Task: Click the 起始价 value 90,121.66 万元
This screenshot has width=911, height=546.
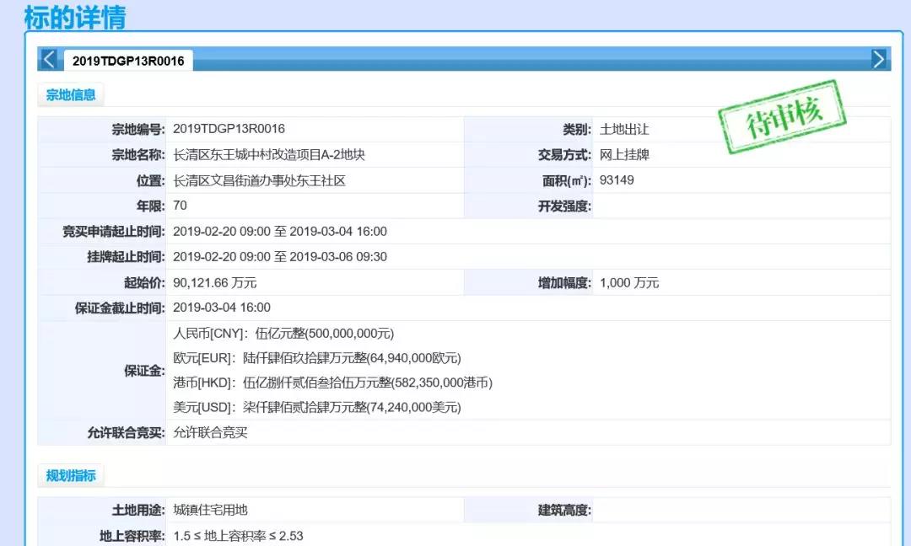Action: click(x=215, y=282)
